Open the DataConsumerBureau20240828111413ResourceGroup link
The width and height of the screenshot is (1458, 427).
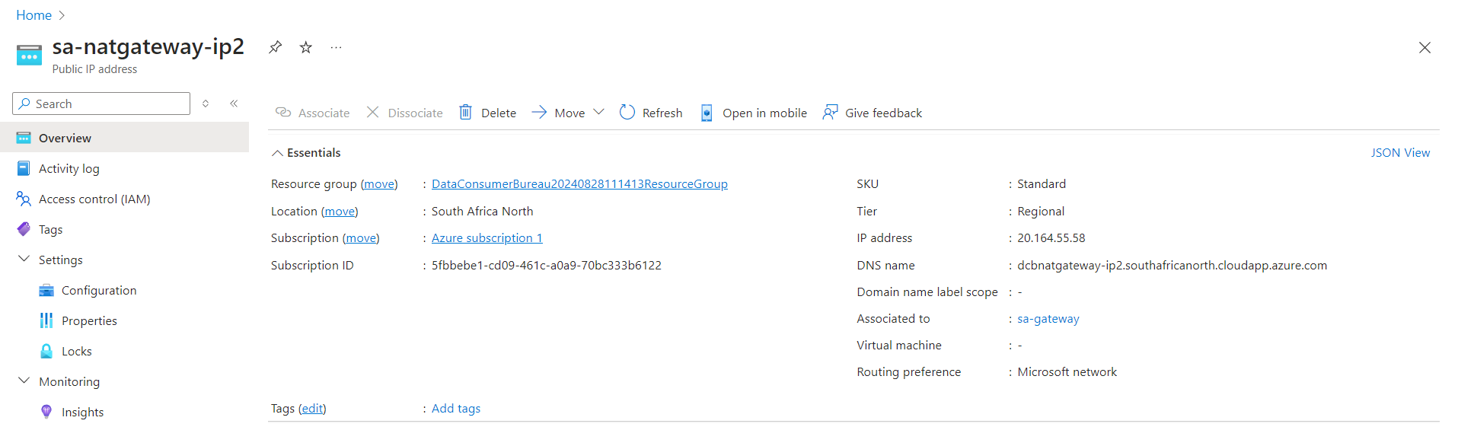pyautogui.click(x=579, y=184)
